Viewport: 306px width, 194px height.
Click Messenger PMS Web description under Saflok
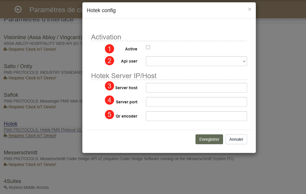pos(43,101)
